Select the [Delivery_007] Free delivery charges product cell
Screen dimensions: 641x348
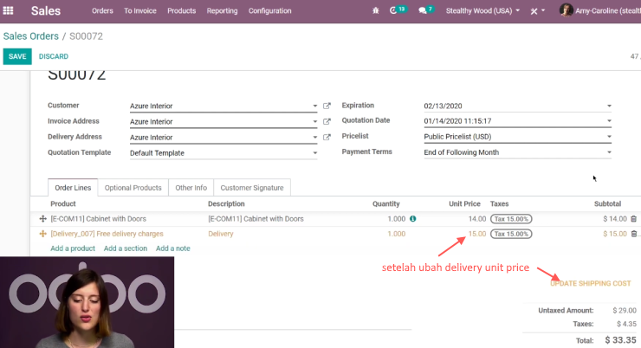pos(107,234)
